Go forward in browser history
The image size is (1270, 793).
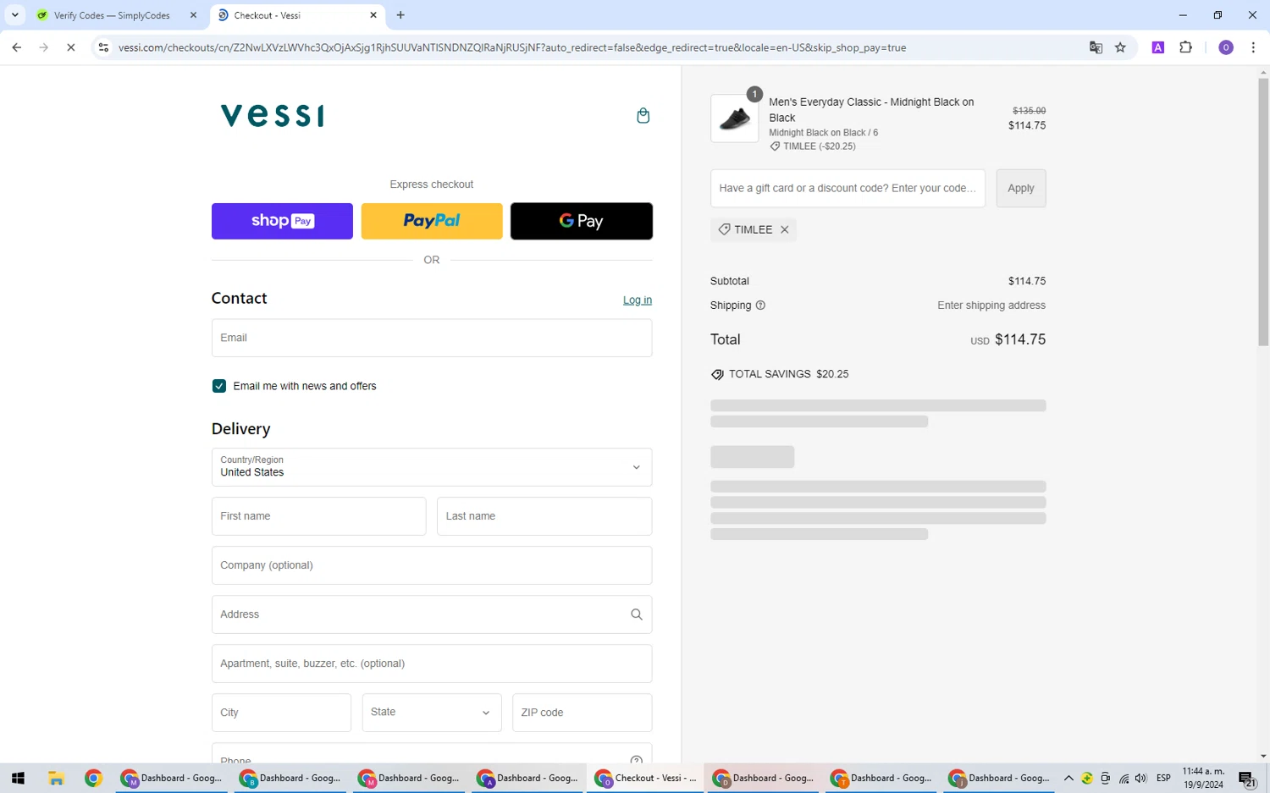(44, 47)
